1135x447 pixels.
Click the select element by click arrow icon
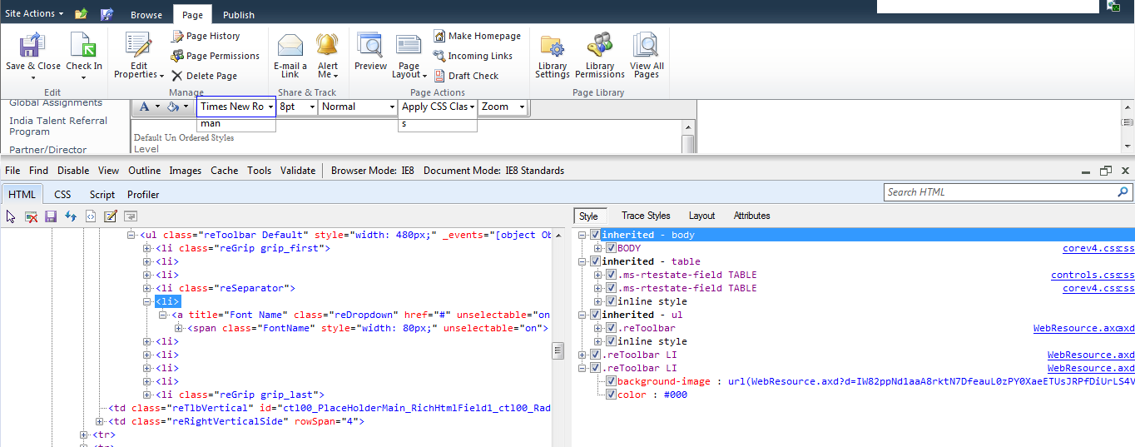12,216
